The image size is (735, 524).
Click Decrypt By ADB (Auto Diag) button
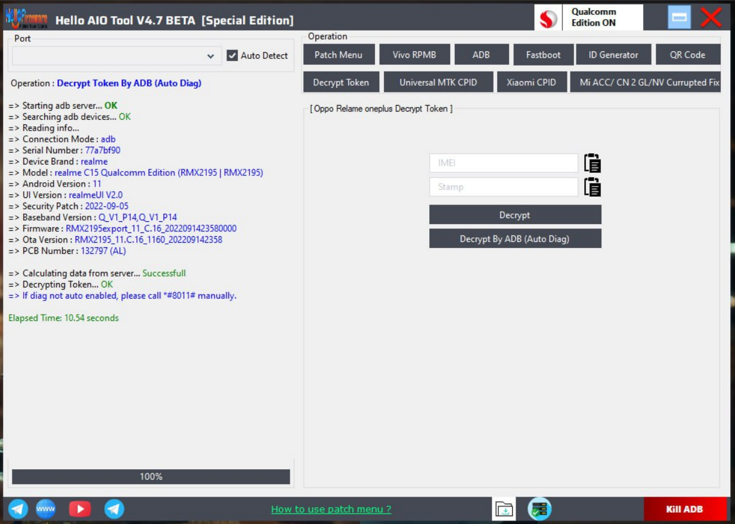[515, 238]
